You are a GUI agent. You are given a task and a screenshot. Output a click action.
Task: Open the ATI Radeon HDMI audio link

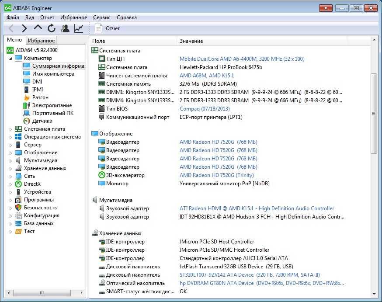[257, 208]
